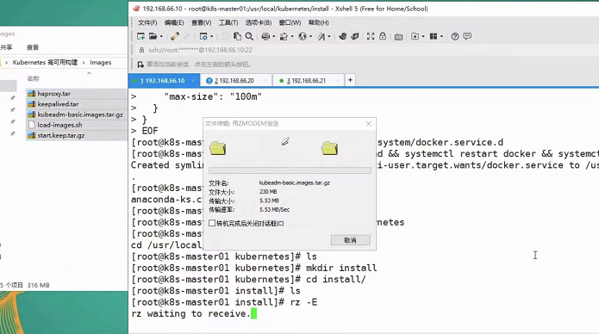Toggle the full screen toolbar icon
Screen dimensions: 599x334
(x=371, y=36)
